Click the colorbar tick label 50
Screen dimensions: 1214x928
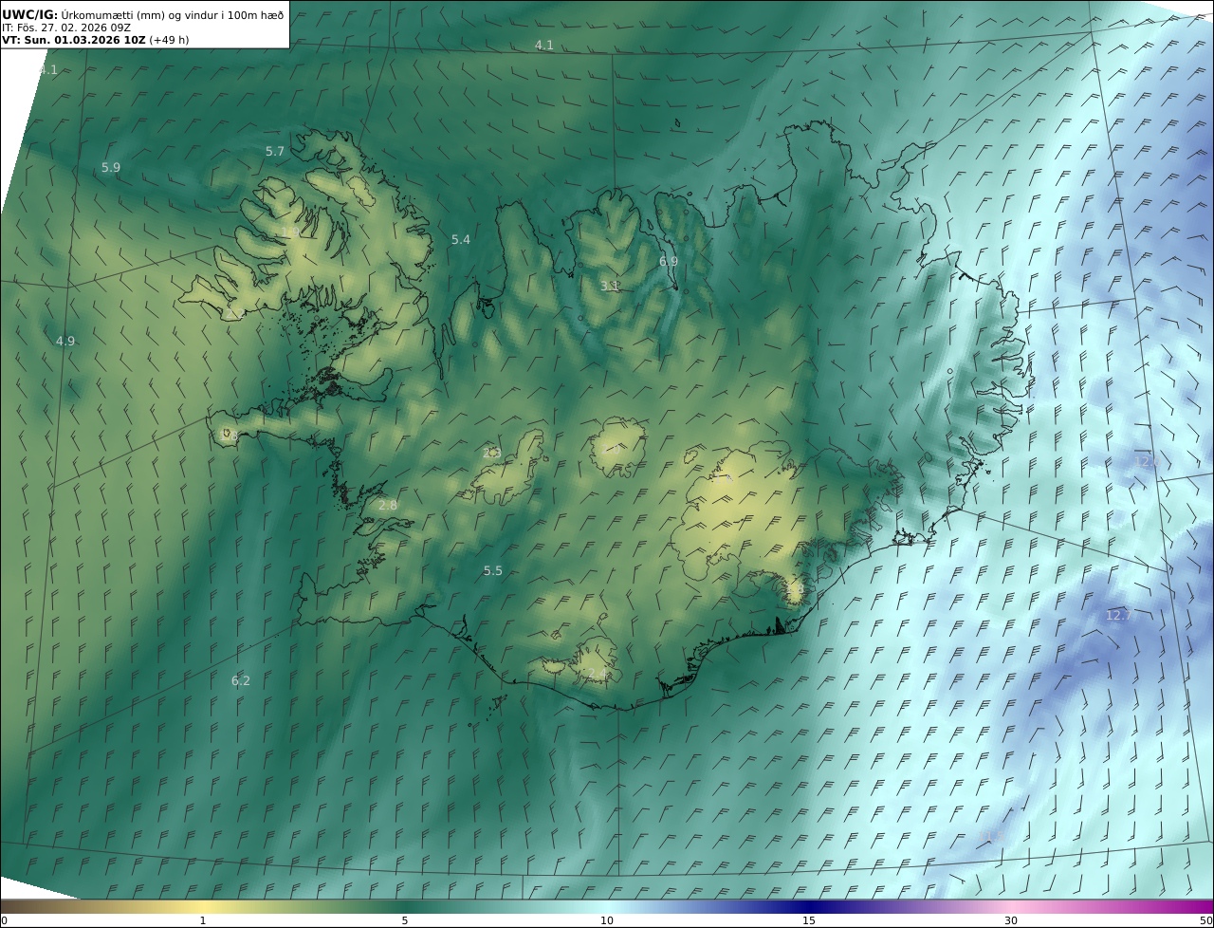click(x=1206, y=920)
